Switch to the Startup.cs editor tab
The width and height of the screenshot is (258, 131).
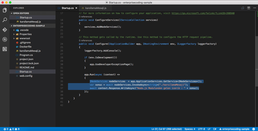(68, 8)
